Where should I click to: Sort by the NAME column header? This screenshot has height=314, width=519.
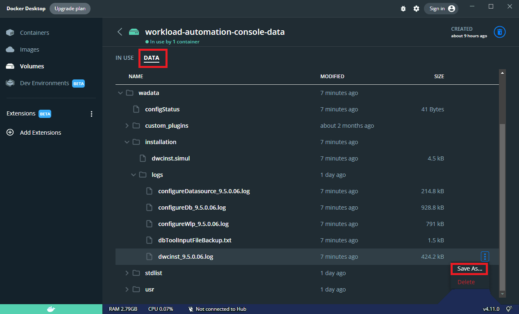pyautogui.click(x=136, y=77)
